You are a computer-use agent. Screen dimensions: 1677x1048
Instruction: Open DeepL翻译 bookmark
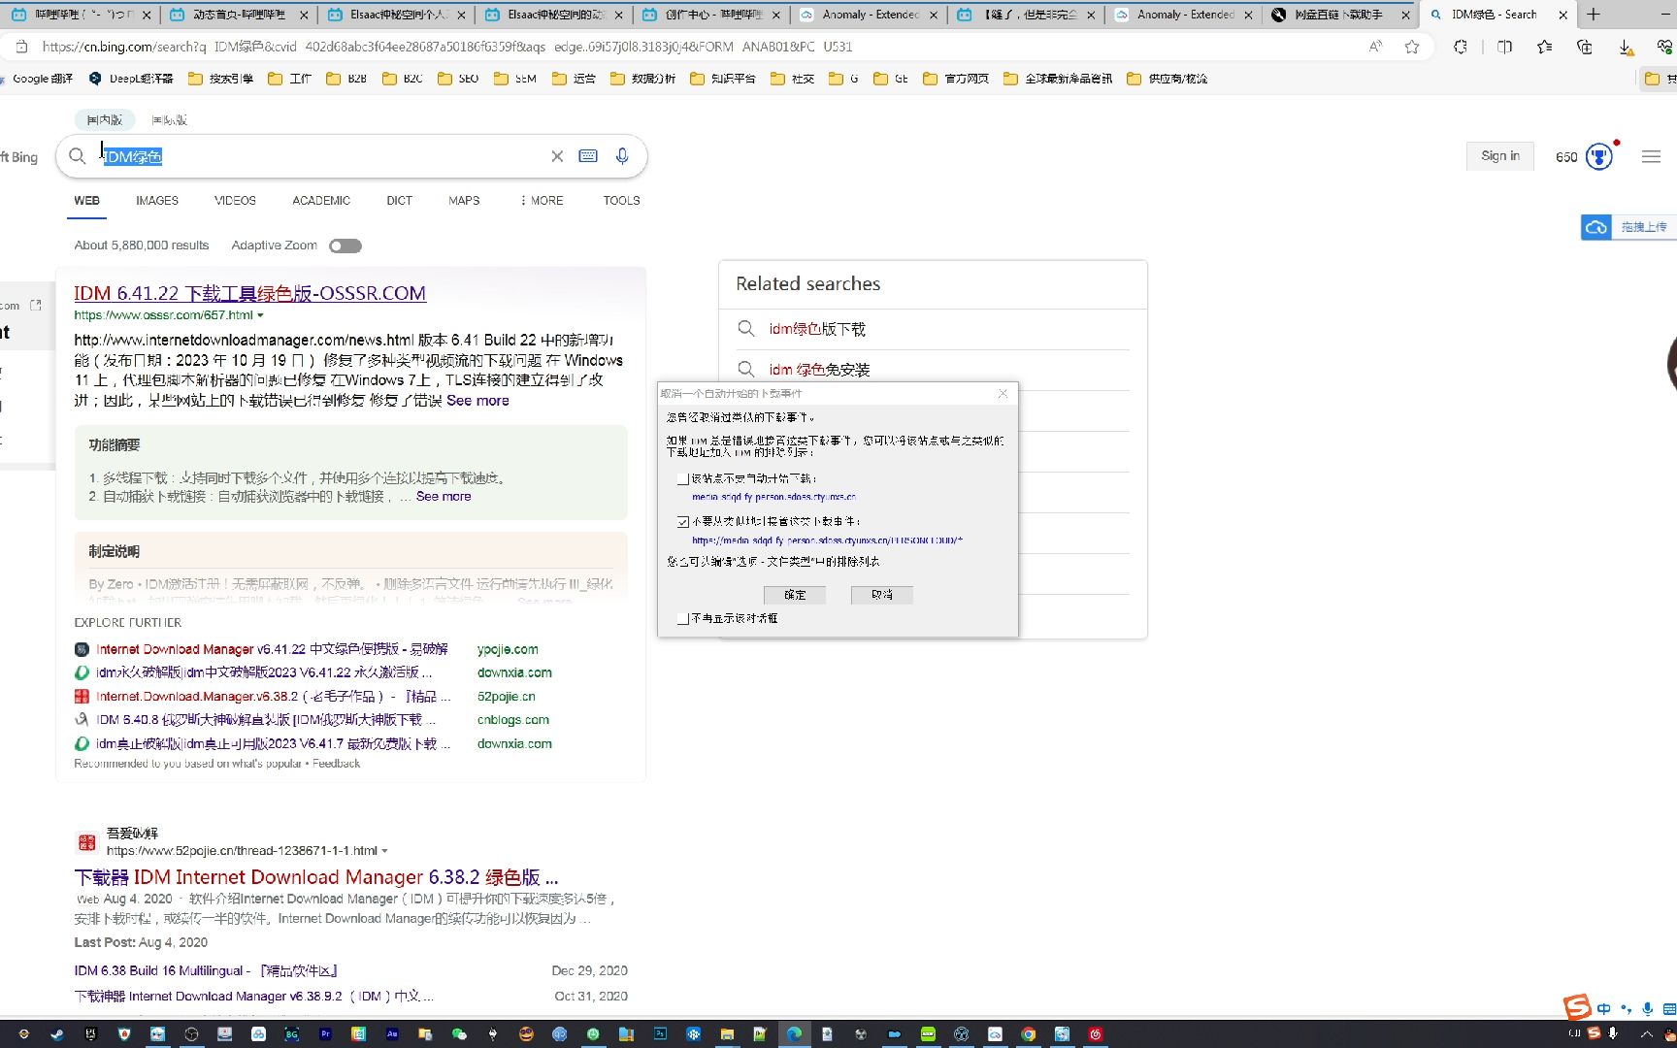[x=131, y=79]
